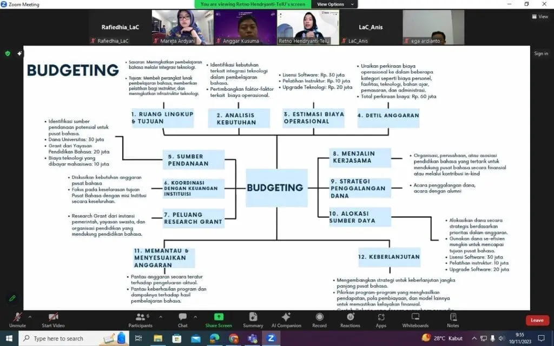Type in the Windows taskbar search box
The width and height of the screenshot is (554, 346).
click(65, 338)
